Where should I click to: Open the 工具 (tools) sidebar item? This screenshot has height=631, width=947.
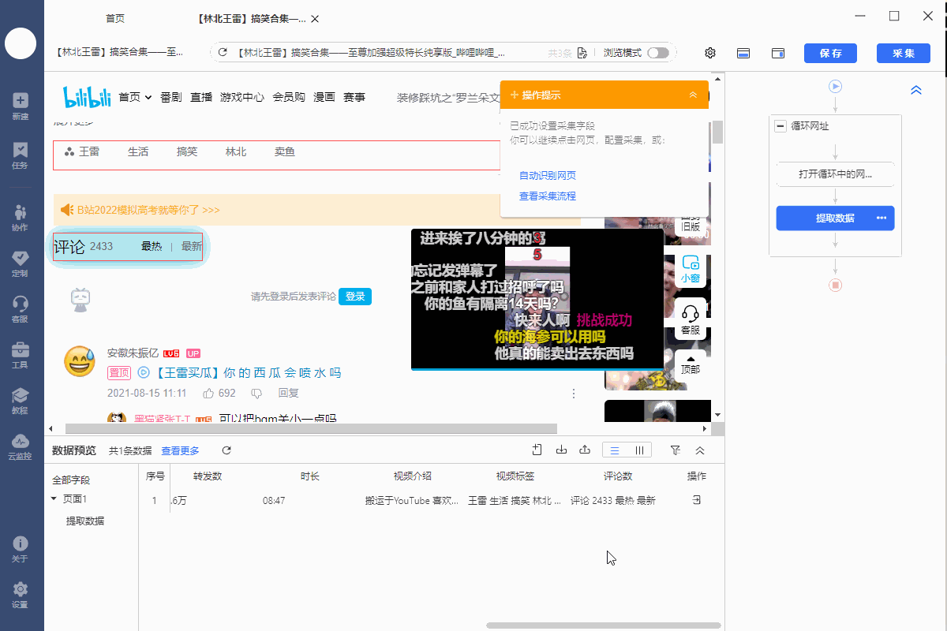(21, 355)
